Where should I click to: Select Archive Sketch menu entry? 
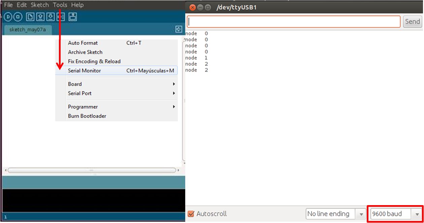click(x=117, y=52)
